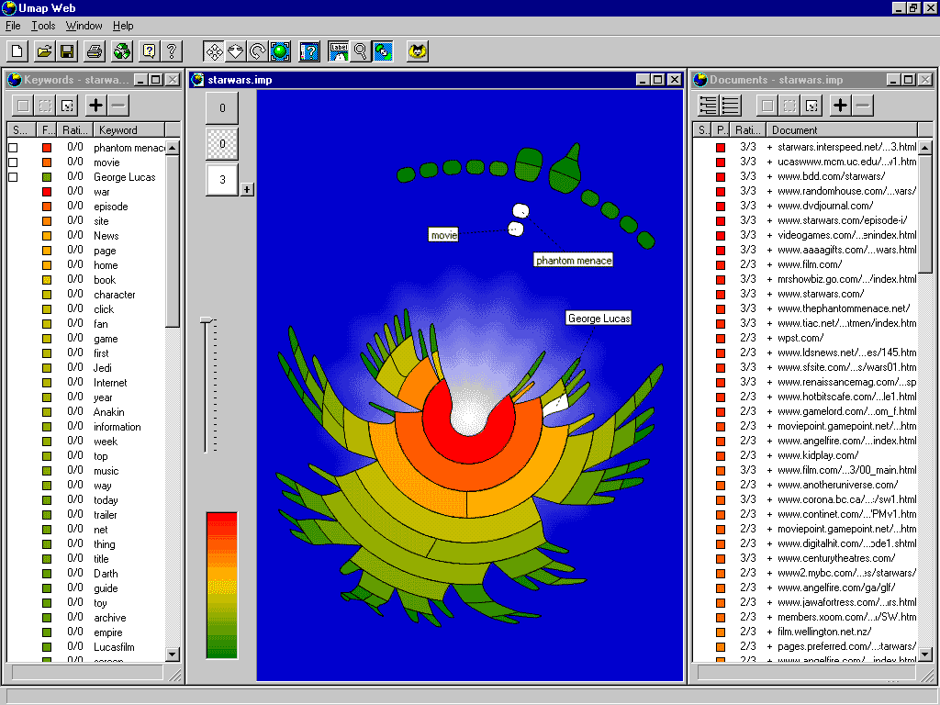Click the plus button in Keywords panel
Screen dimensions: 940x705
pyautogui.click(x=95, y=106)
